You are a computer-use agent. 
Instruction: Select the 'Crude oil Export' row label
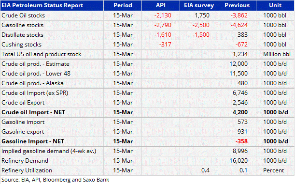23,103
